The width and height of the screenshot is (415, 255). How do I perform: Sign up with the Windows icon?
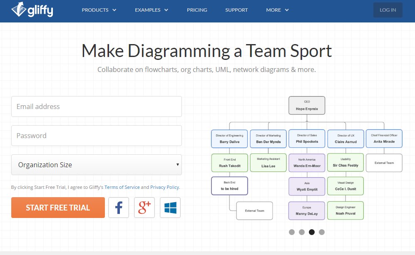pos(170,208)
